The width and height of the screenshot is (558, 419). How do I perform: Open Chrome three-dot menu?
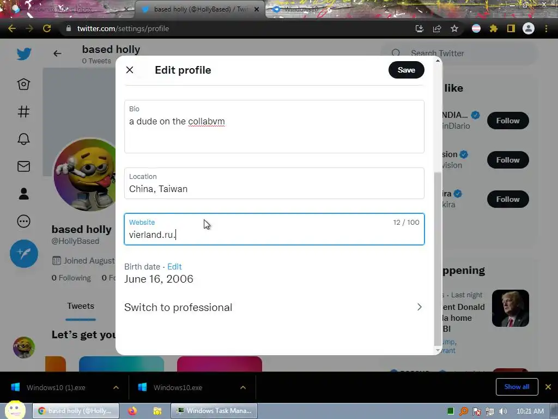point(546,28)
